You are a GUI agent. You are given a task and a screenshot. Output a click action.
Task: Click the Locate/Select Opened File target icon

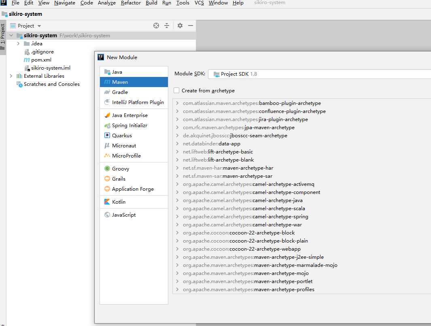(156, 26)
